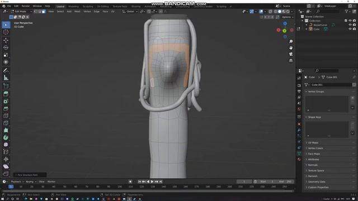358x201 pixels.
Task: Select the Inset Faces tool
Action: 6,101
